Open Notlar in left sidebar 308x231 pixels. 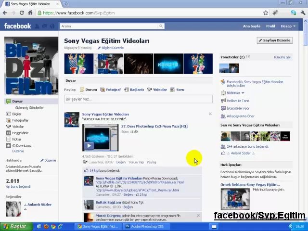click(13, 139)
